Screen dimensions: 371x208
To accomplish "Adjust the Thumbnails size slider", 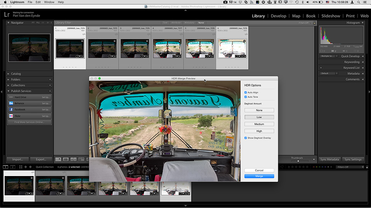I will coord(298,161).
